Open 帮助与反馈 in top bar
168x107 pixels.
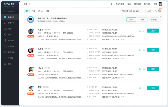pos(120,4)
